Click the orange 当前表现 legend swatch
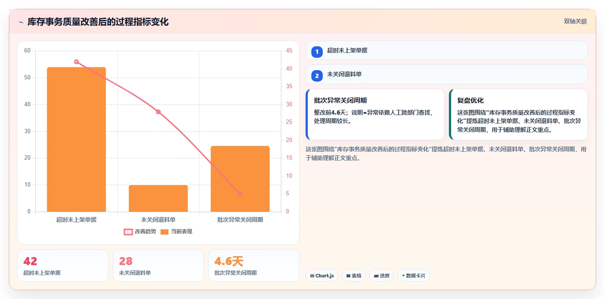Viewport: 605px width, 299px height. click(x=164, y=232)
